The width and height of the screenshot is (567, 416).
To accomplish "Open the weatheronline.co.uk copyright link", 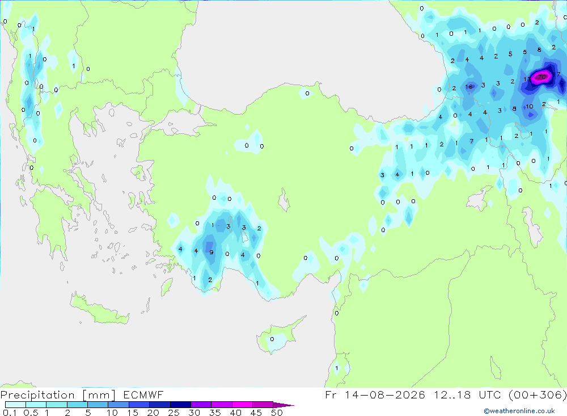I will (519, 411).
